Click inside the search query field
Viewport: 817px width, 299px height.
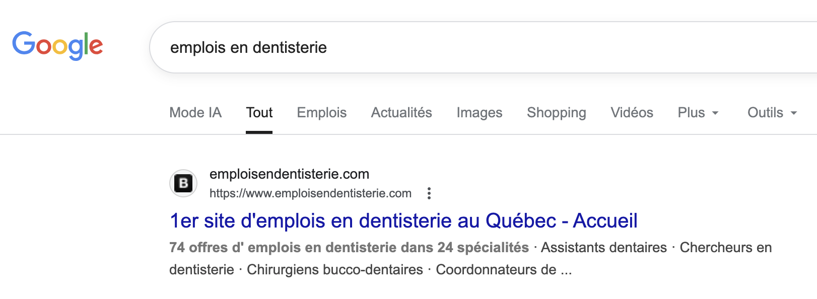click(353, 47)
